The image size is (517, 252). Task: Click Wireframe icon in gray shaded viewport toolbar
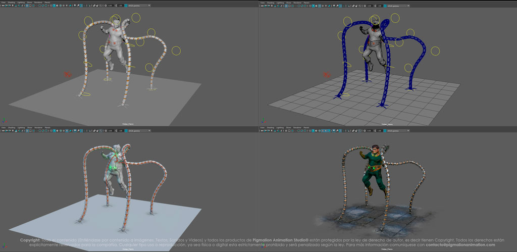pos(51,6)
